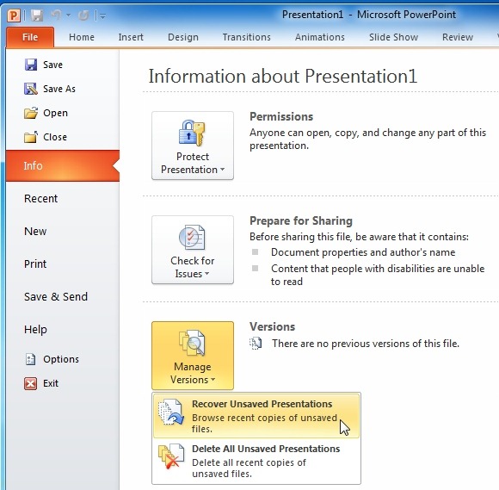The height and width of the screenshot is (490, 499).
Task: Click the Save floppy disk icon in sidebar
Action: pyautogui.click(x=31, y=65)
